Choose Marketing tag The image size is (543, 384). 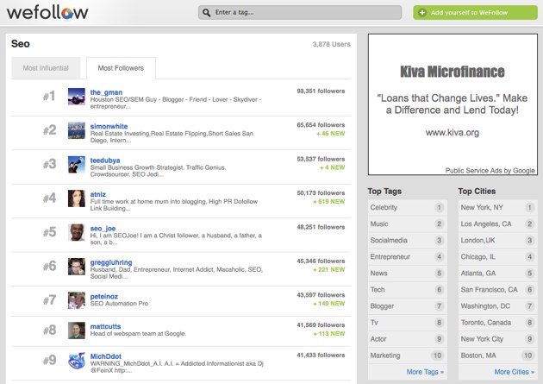(x=407, y=356)
